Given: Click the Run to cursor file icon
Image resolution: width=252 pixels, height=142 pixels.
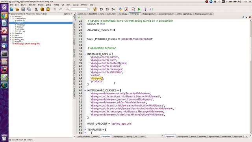Looking at the screenshot, I should click(x=133, y=9).
